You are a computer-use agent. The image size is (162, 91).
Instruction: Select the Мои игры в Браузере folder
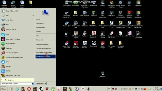[120, 44]
